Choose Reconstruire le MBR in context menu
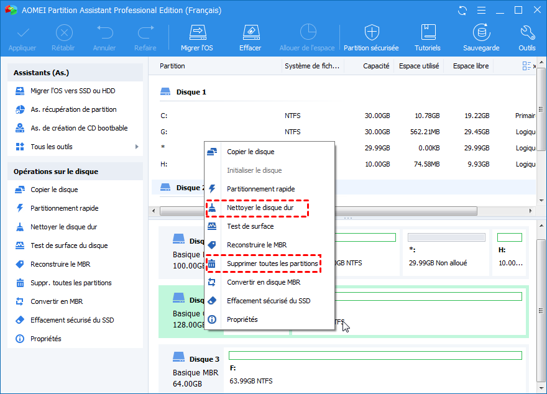 [269, 245]
